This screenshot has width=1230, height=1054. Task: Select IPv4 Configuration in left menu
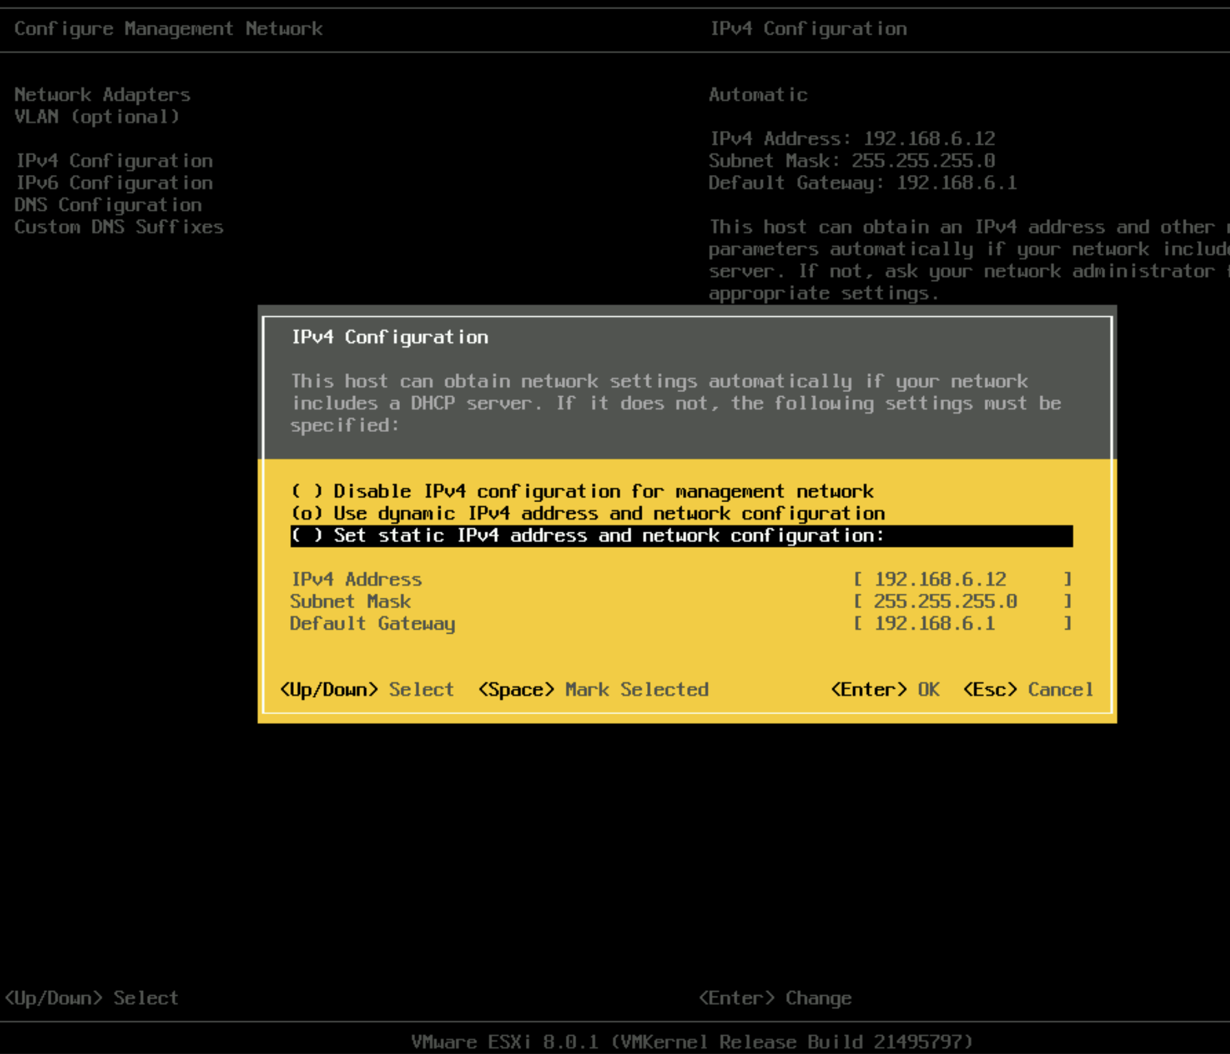(x=114, y=161)
